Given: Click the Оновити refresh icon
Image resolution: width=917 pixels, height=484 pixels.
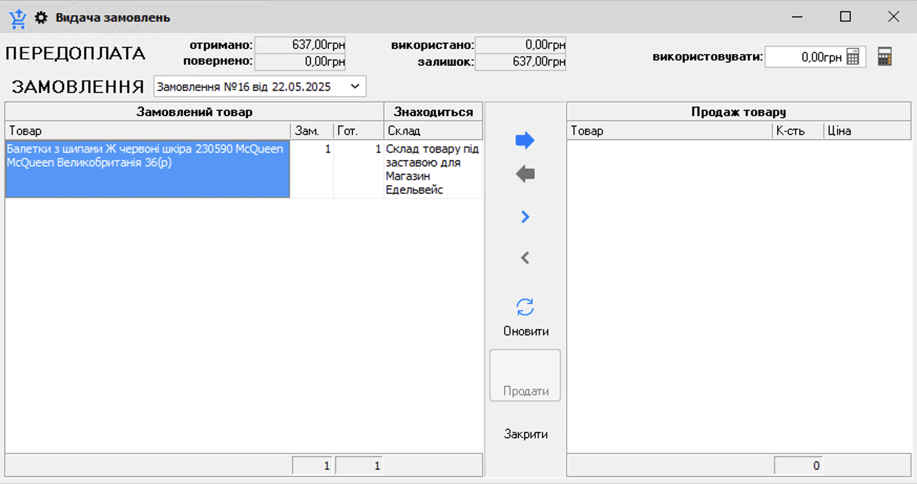Looking at the screenshot, I should [525, 308].
